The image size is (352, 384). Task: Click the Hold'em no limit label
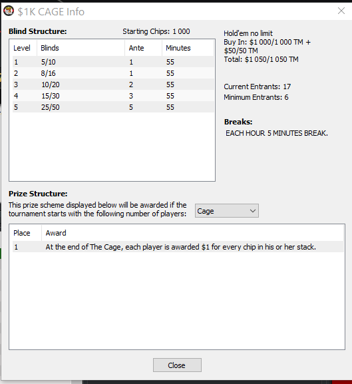[248, 33]
